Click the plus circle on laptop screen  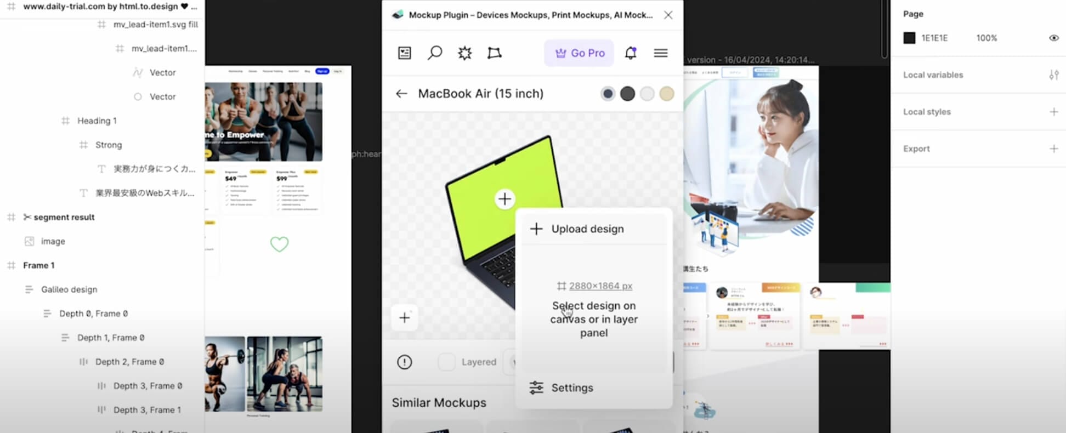(x=504, y=199)
